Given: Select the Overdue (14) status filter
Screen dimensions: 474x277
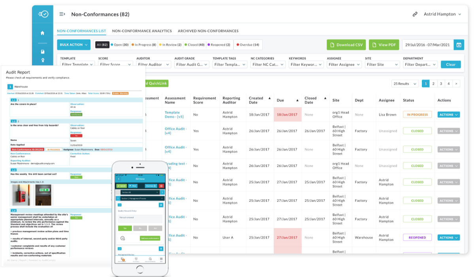Looking at the screenshot, I should [248, 45].
